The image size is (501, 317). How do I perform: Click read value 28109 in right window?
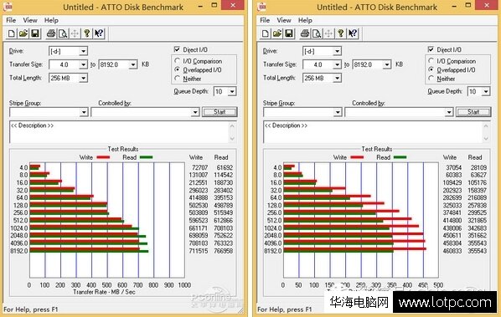click(478, 167)
